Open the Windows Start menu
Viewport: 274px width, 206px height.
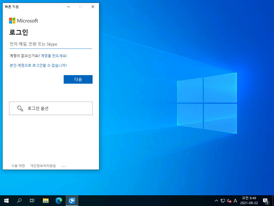(6, 201)
